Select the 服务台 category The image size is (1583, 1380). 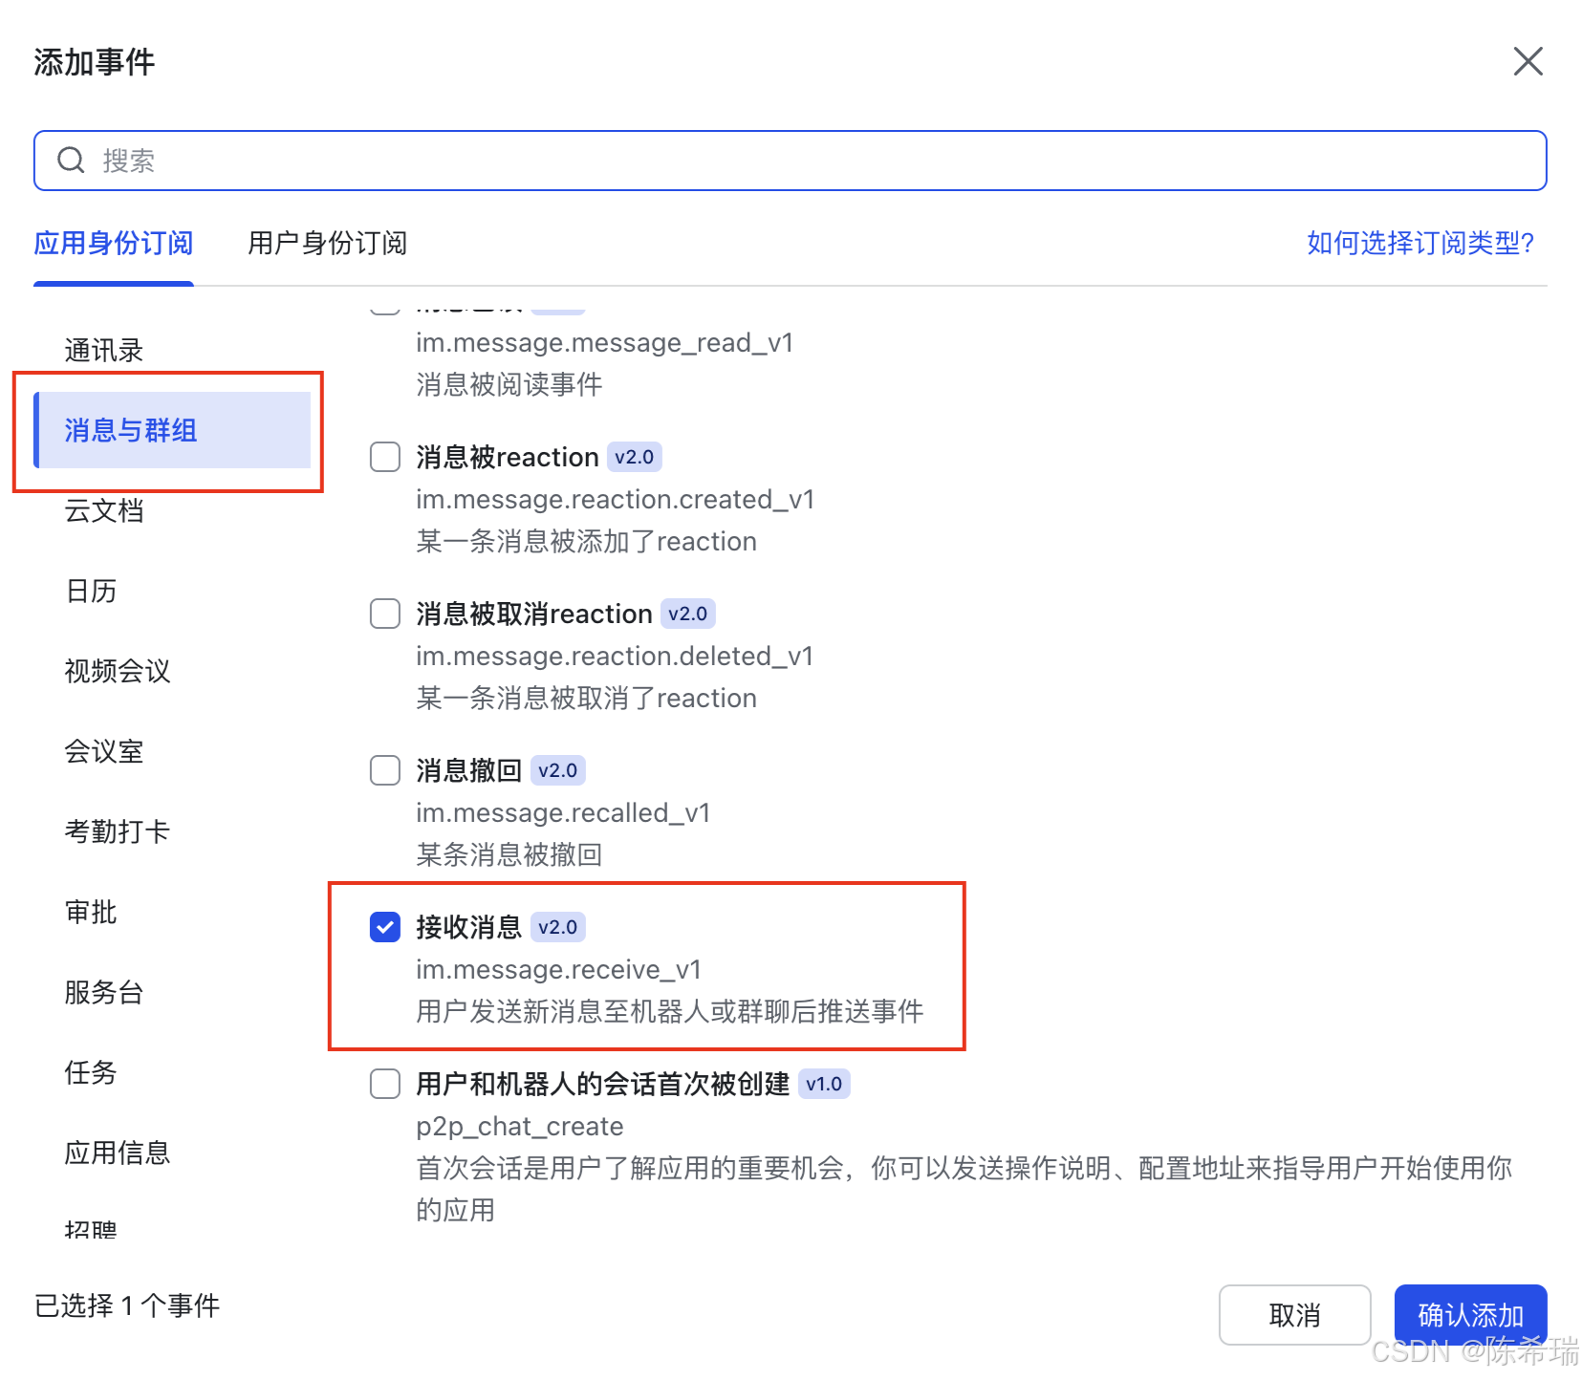[104, 993]
